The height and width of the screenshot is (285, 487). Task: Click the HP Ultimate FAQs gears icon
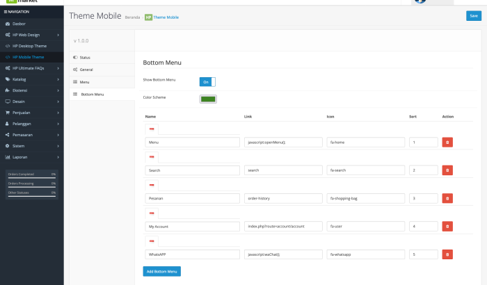[8, 68]
